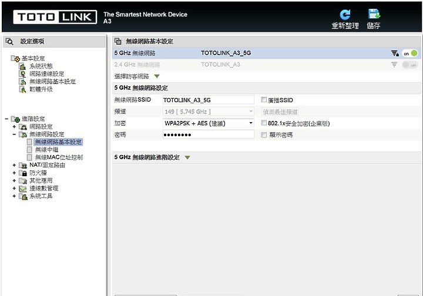Open 韌體升級 in the sidebar

click(41, 89)
